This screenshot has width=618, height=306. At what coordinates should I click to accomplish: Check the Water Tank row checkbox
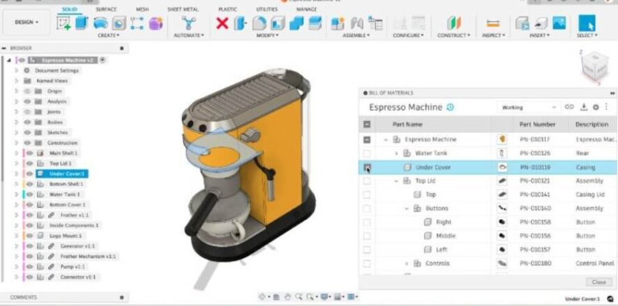tap(366, 153)
